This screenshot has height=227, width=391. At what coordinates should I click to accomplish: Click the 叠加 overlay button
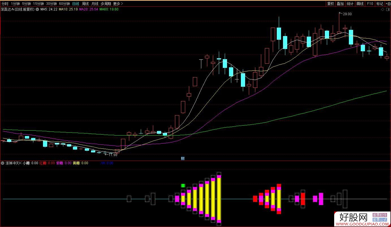[340, 4]
